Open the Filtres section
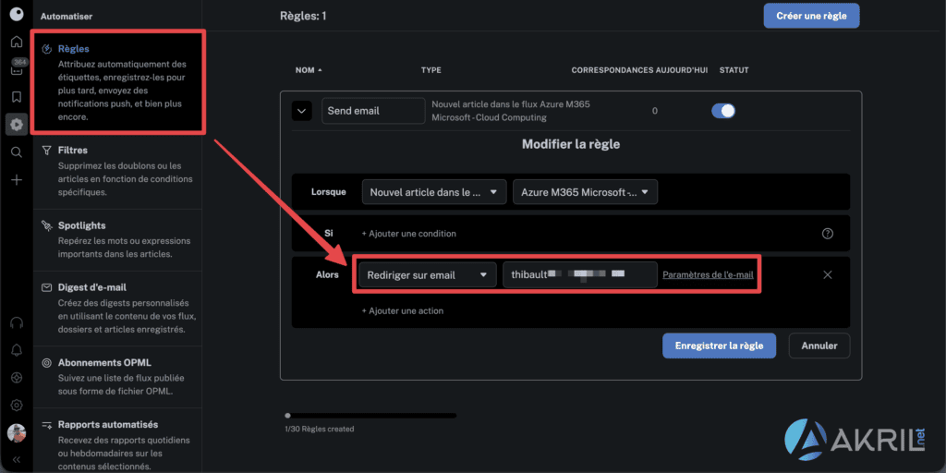The image size is (946, 473). pos(117,171)
